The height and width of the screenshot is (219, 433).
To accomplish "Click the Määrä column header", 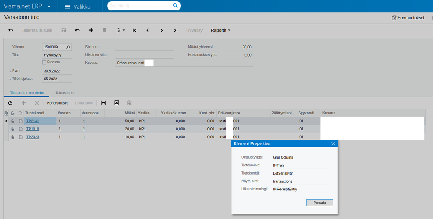I will [121, 113].
